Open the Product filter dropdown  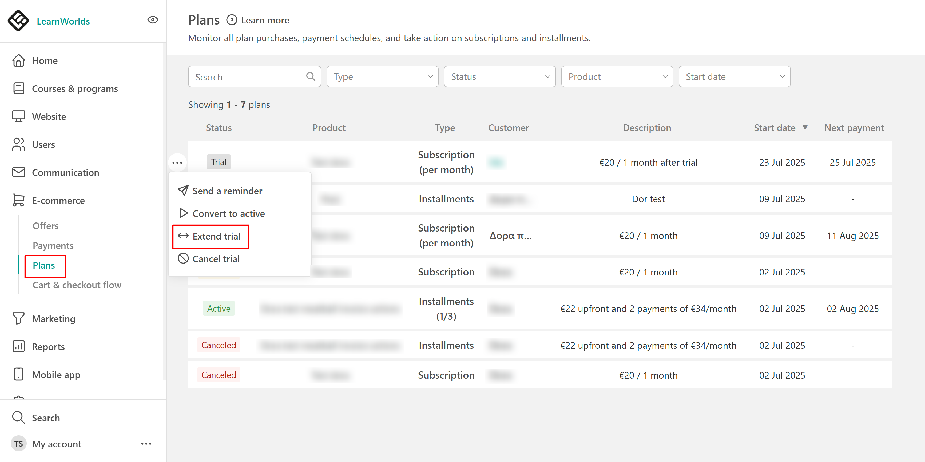(x=617, y=76)
